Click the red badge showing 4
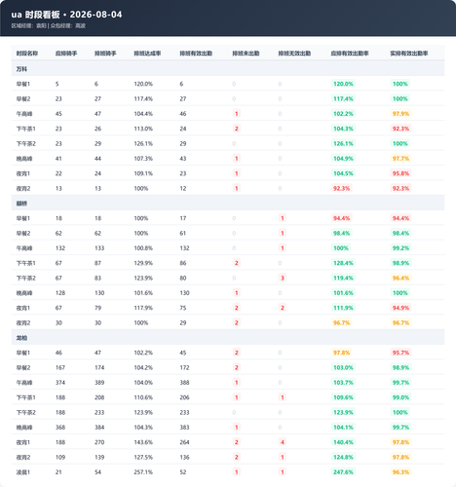This screenshot has width=456, height=487. pyautogui.click(x=283, y=442)
